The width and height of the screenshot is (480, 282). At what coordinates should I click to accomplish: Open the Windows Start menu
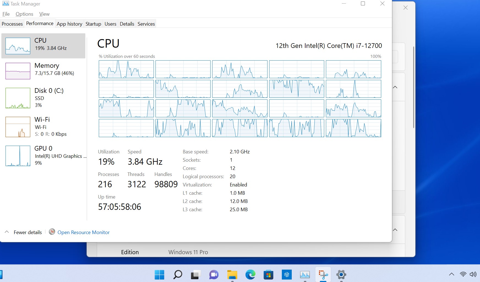(x=159, y=275)
